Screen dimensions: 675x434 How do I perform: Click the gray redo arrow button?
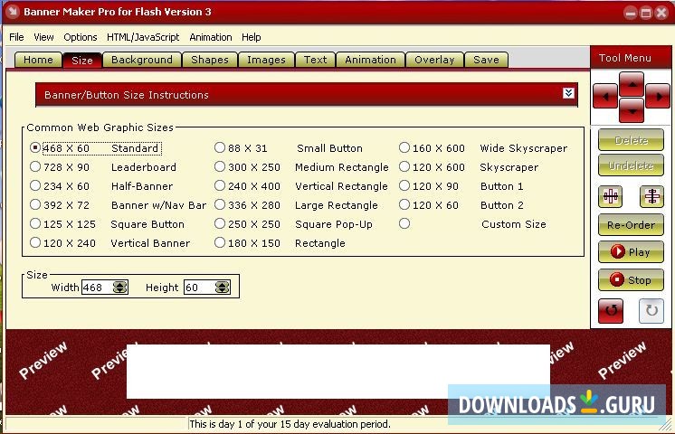pyautogui.click(x=651, y=310)
